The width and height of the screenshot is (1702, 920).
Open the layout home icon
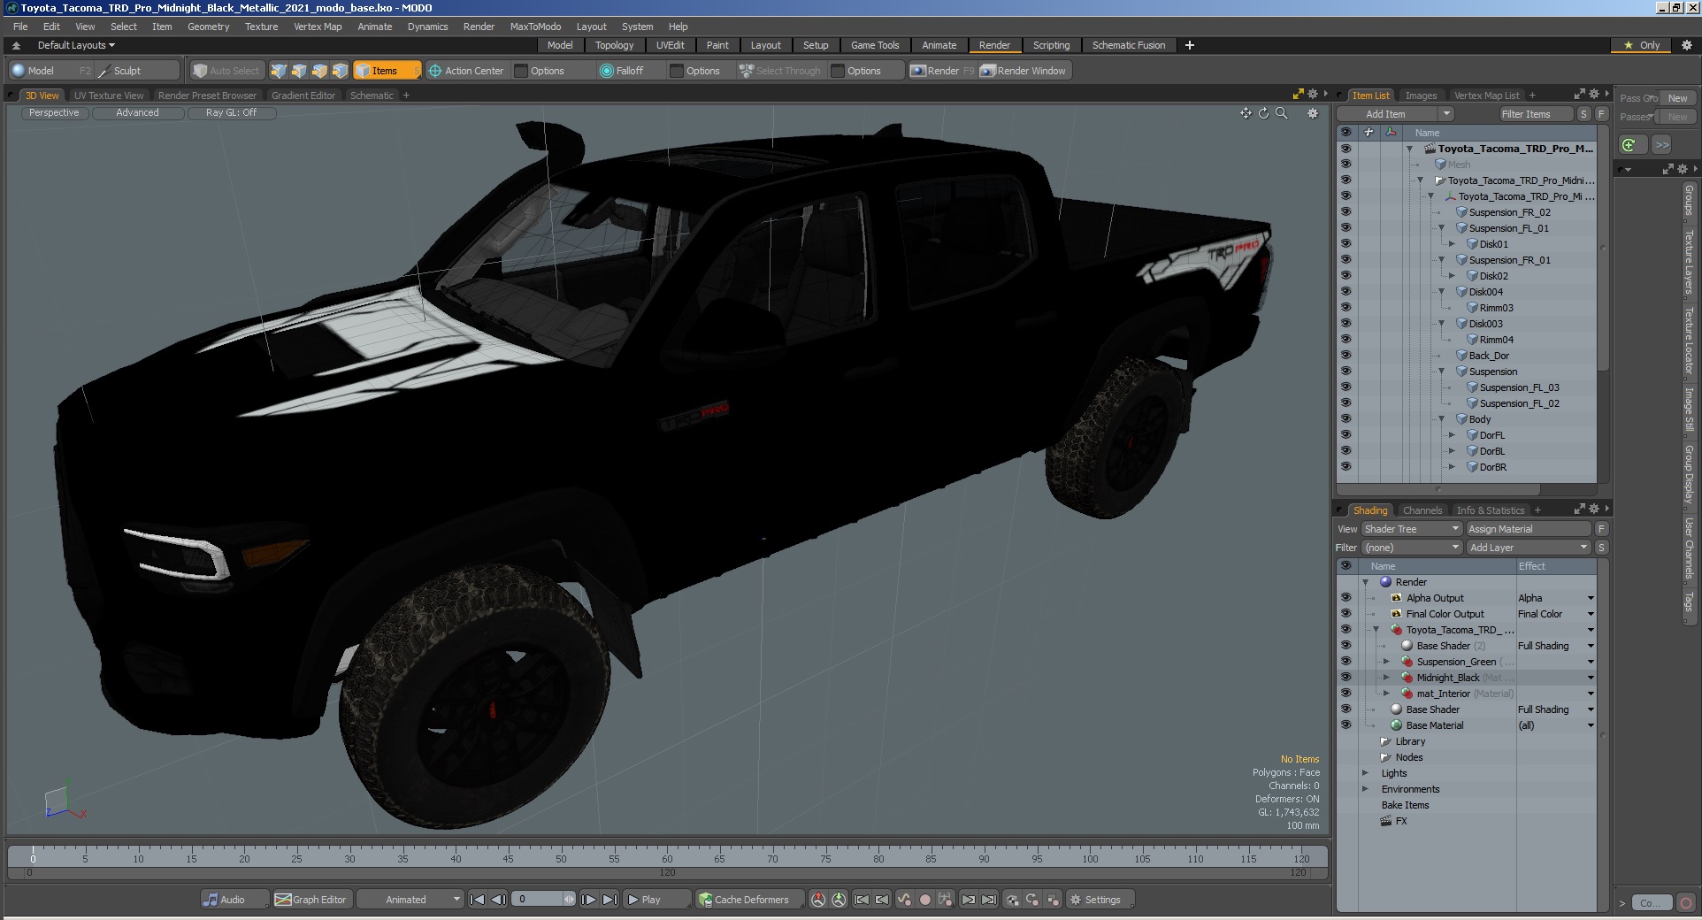[16, 45]
